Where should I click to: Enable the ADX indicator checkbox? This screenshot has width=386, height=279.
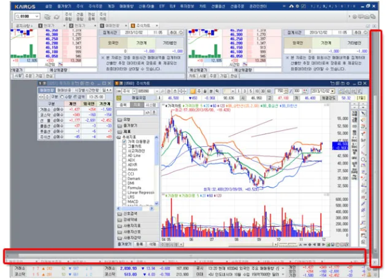click(x=124, y=160)
